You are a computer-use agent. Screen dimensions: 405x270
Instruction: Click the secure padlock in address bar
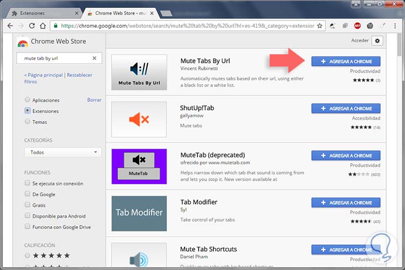point(55,26)
